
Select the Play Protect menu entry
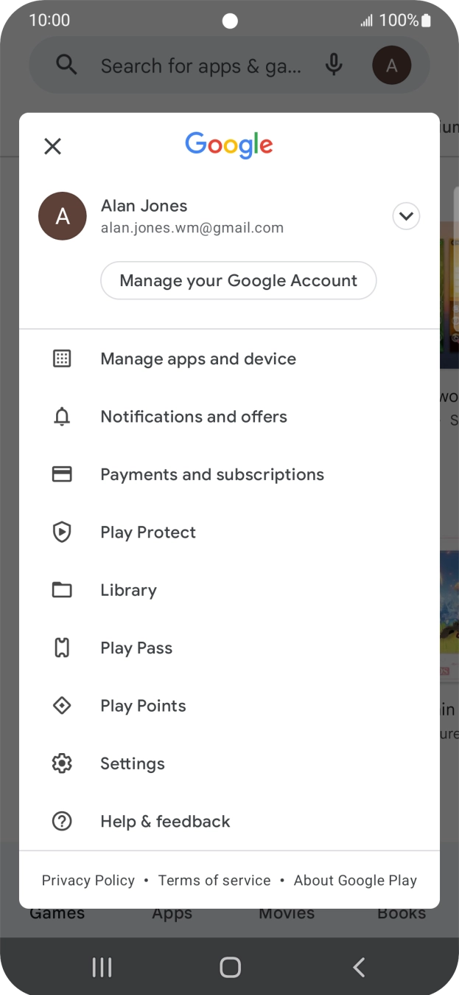(x=148, y=532)
